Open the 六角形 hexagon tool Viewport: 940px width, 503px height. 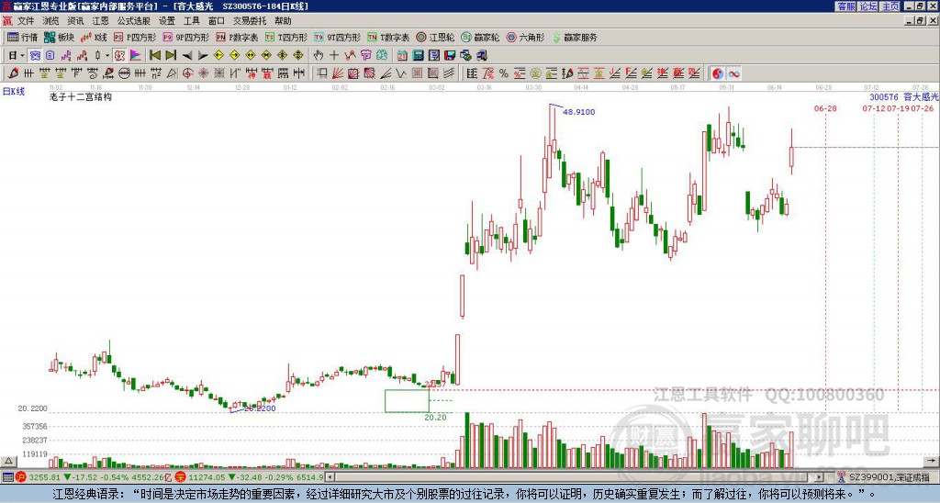pos(525,37)
